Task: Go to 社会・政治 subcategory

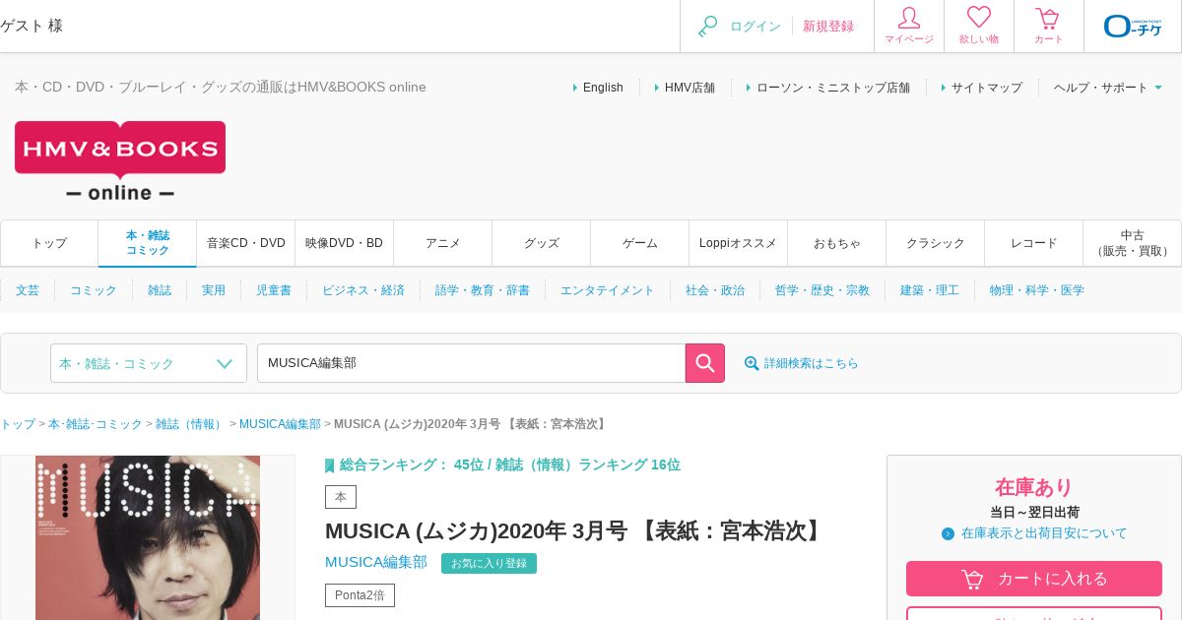Action: (x=715, y=290)
